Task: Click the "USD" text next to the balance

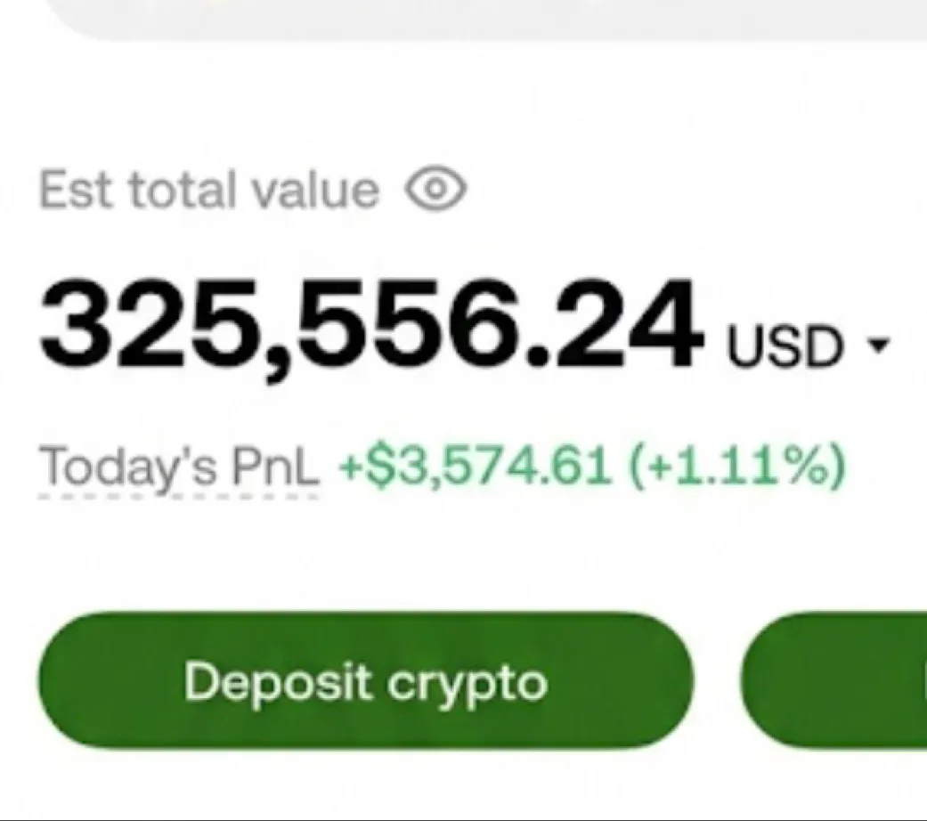Action: coord(784,348)
